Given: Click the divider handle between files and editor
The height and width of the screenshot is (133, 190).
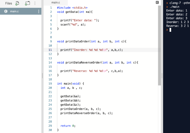Looking at the screenshot, I should [42, 76].
